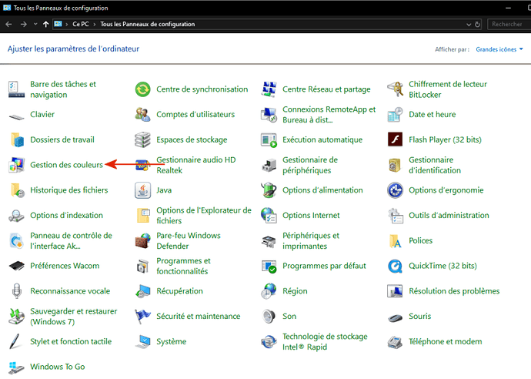531x379 pixels.
Task: Click the up one level arrow
Action: [46, 24]
